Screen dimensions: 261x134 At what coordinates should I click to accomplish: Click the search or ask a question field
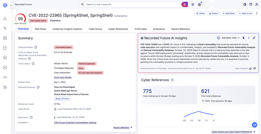133,5
